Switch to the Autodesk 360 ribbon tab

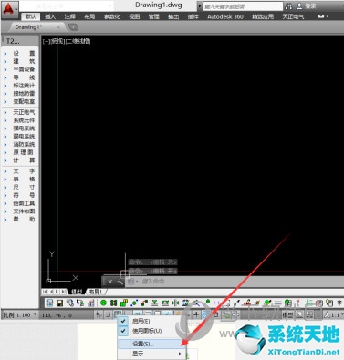pos(225,16)
